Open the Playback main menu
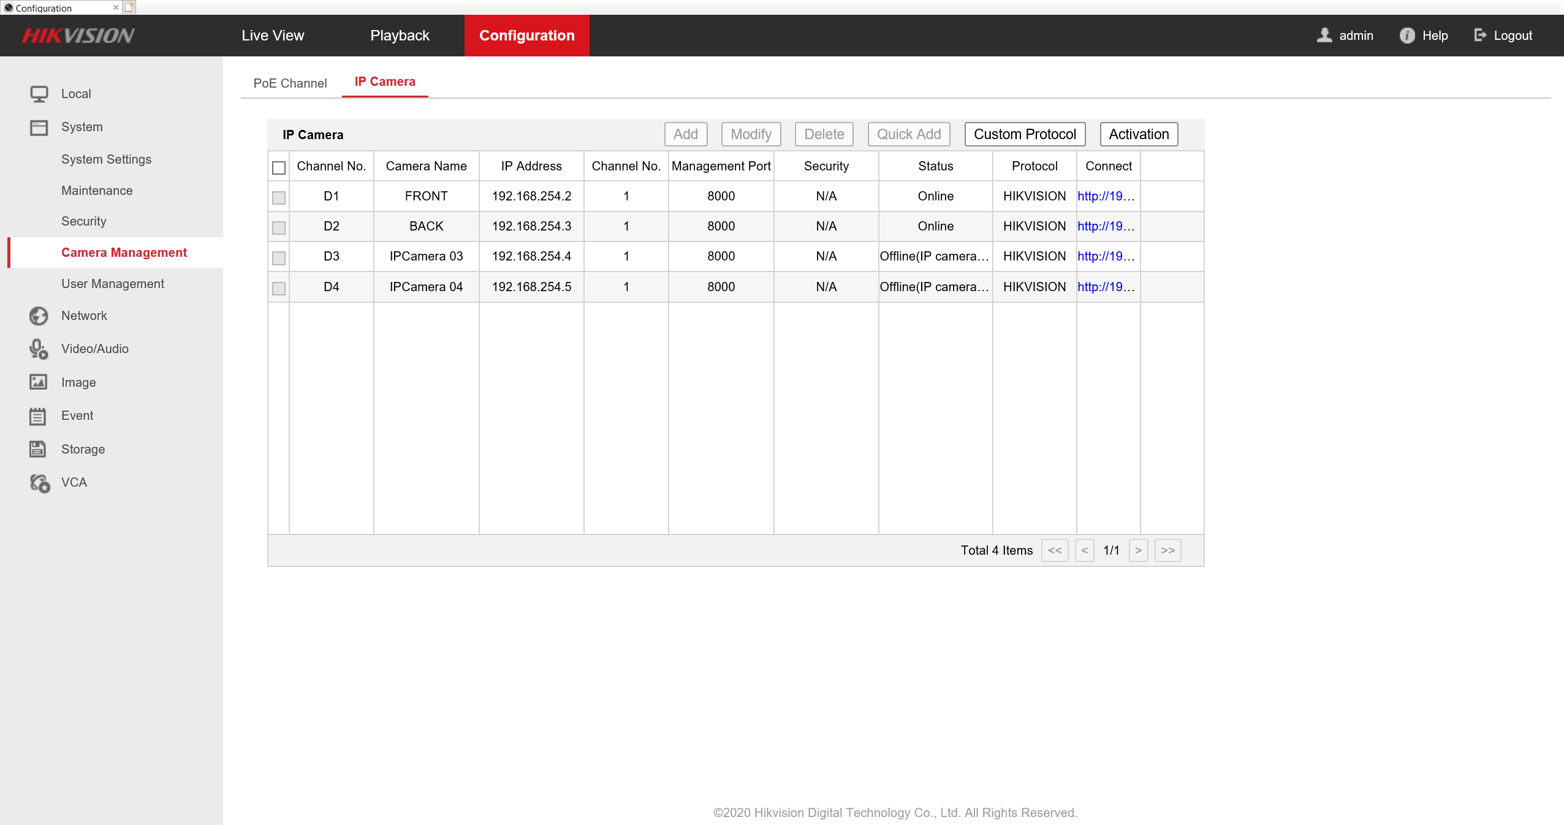Image resolution: width=1564 pixels, height=825 pixels. 400,36
